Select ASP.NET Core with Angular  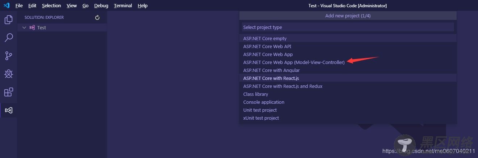point(348,70)
